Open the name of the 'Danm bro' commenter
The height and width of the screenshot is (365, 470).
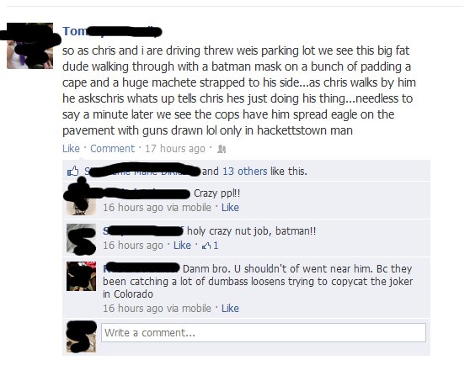pyautogui.click(x=142, y=267)
